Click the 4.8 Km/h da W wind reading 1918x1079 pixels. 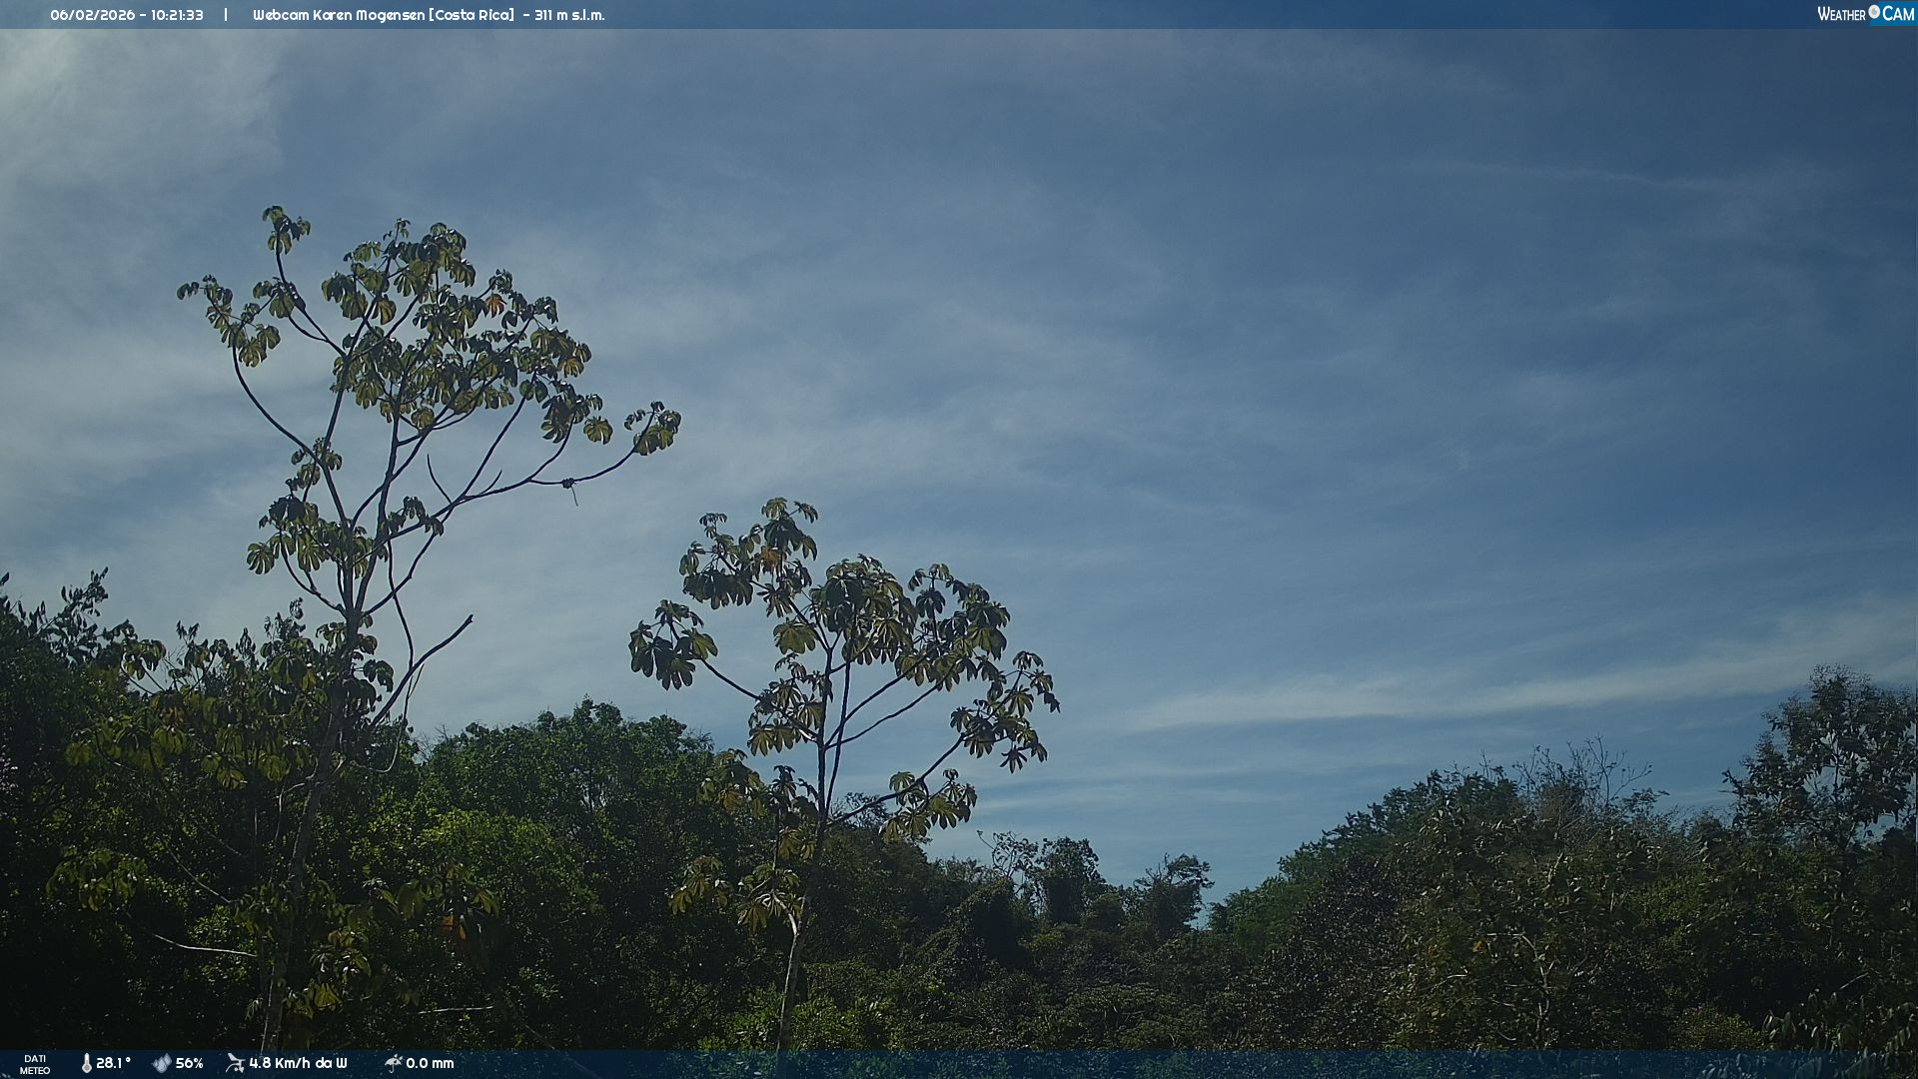pos(298,1063)
